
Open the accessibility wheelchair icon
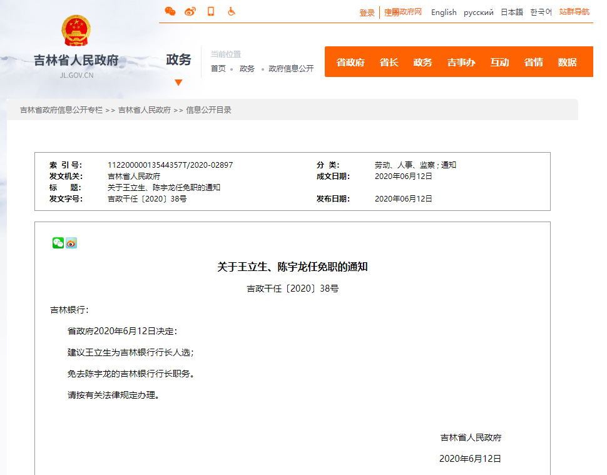pos(232,11)
